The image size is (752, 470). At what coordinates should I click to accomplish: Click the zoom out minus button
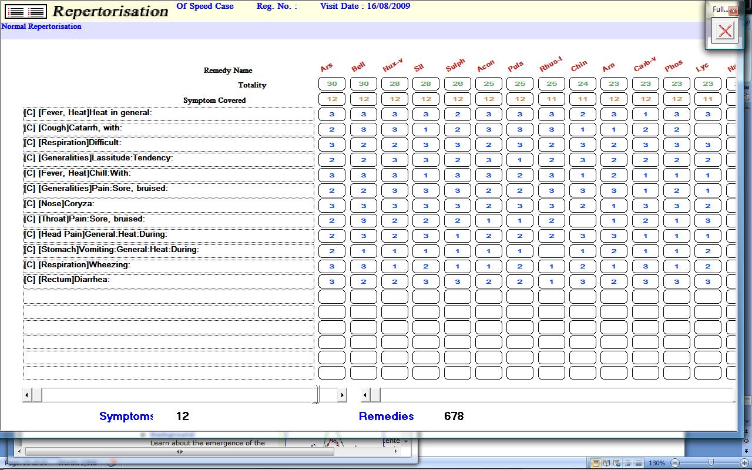(675, 463)
